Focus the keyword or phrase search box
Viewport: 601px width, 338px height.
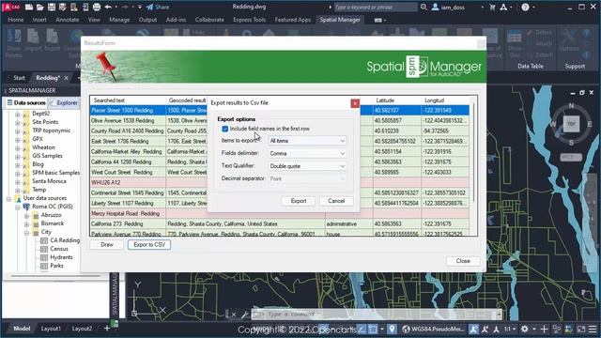(375, 7)
